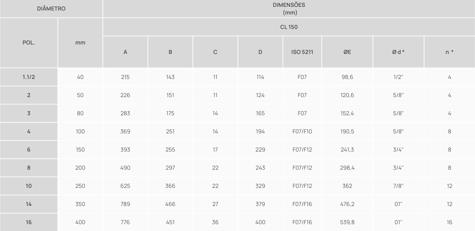Select the ISO 5211 column header
The height and width of the screenshot is (231, 475).
(302, 52)
